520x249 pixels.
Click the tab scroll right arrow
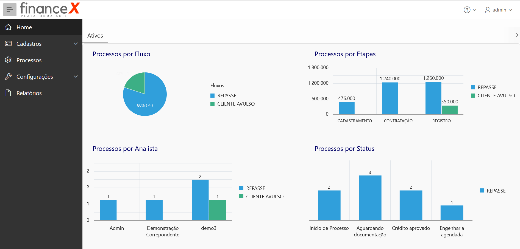[x=517, y=35]
